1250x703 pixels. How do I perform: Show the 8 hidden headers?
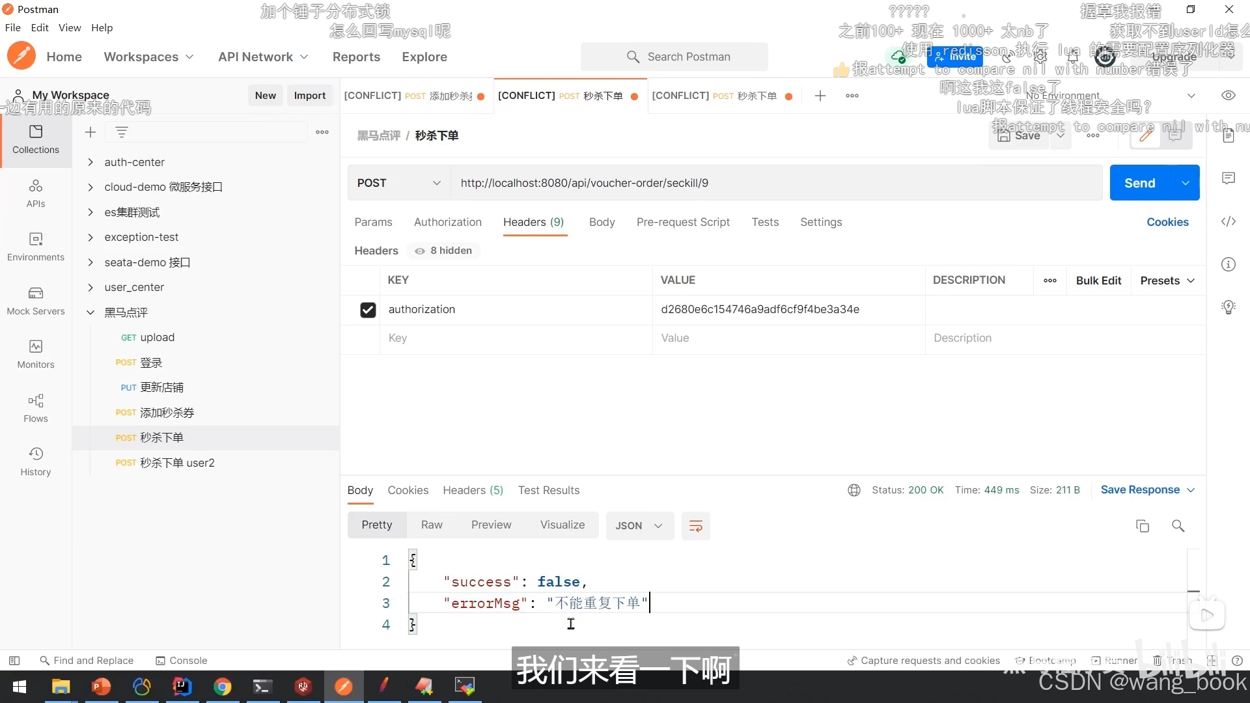click(x=443, y=251)
